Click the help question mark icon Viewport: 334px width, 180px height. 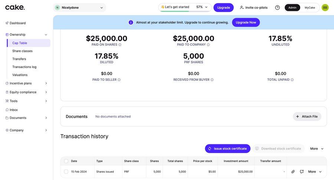tap(277, 7)
